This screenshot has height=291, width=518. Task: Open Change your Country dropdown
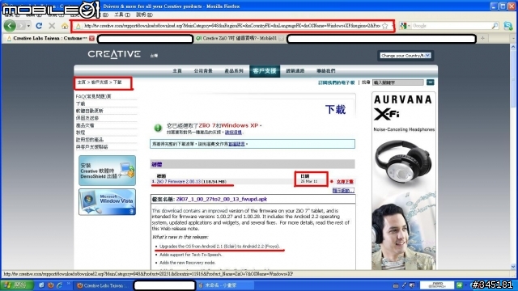tap(405, 56)
